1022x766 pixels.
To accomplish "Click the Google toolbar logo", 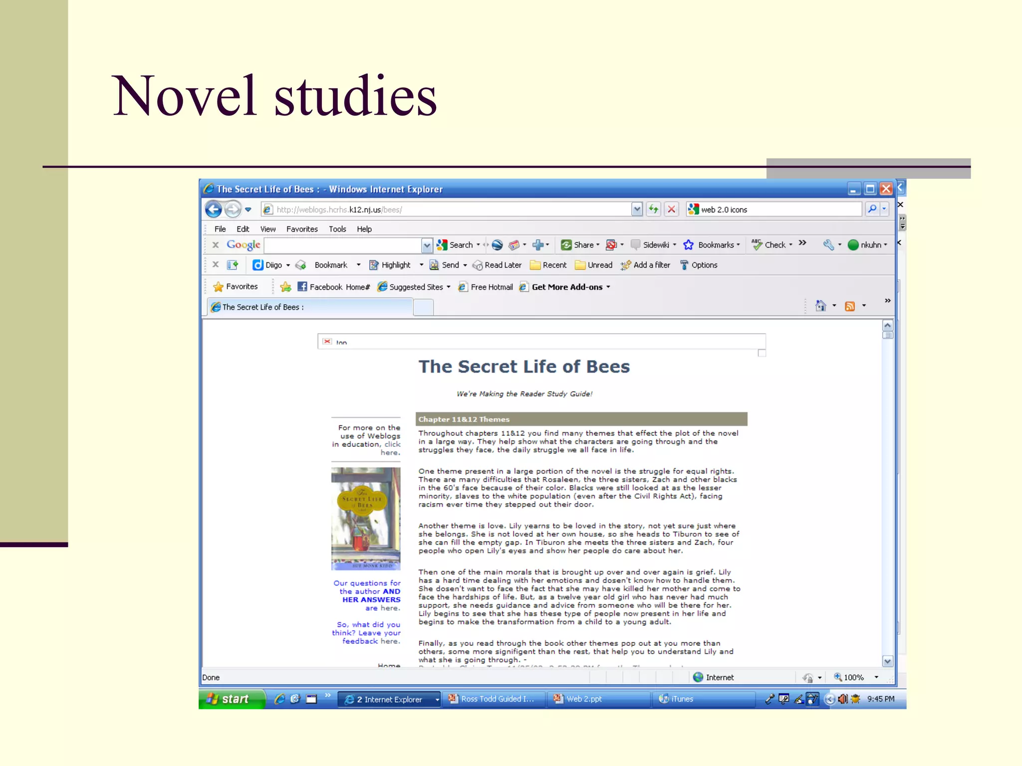I will [x=243, y=244].
